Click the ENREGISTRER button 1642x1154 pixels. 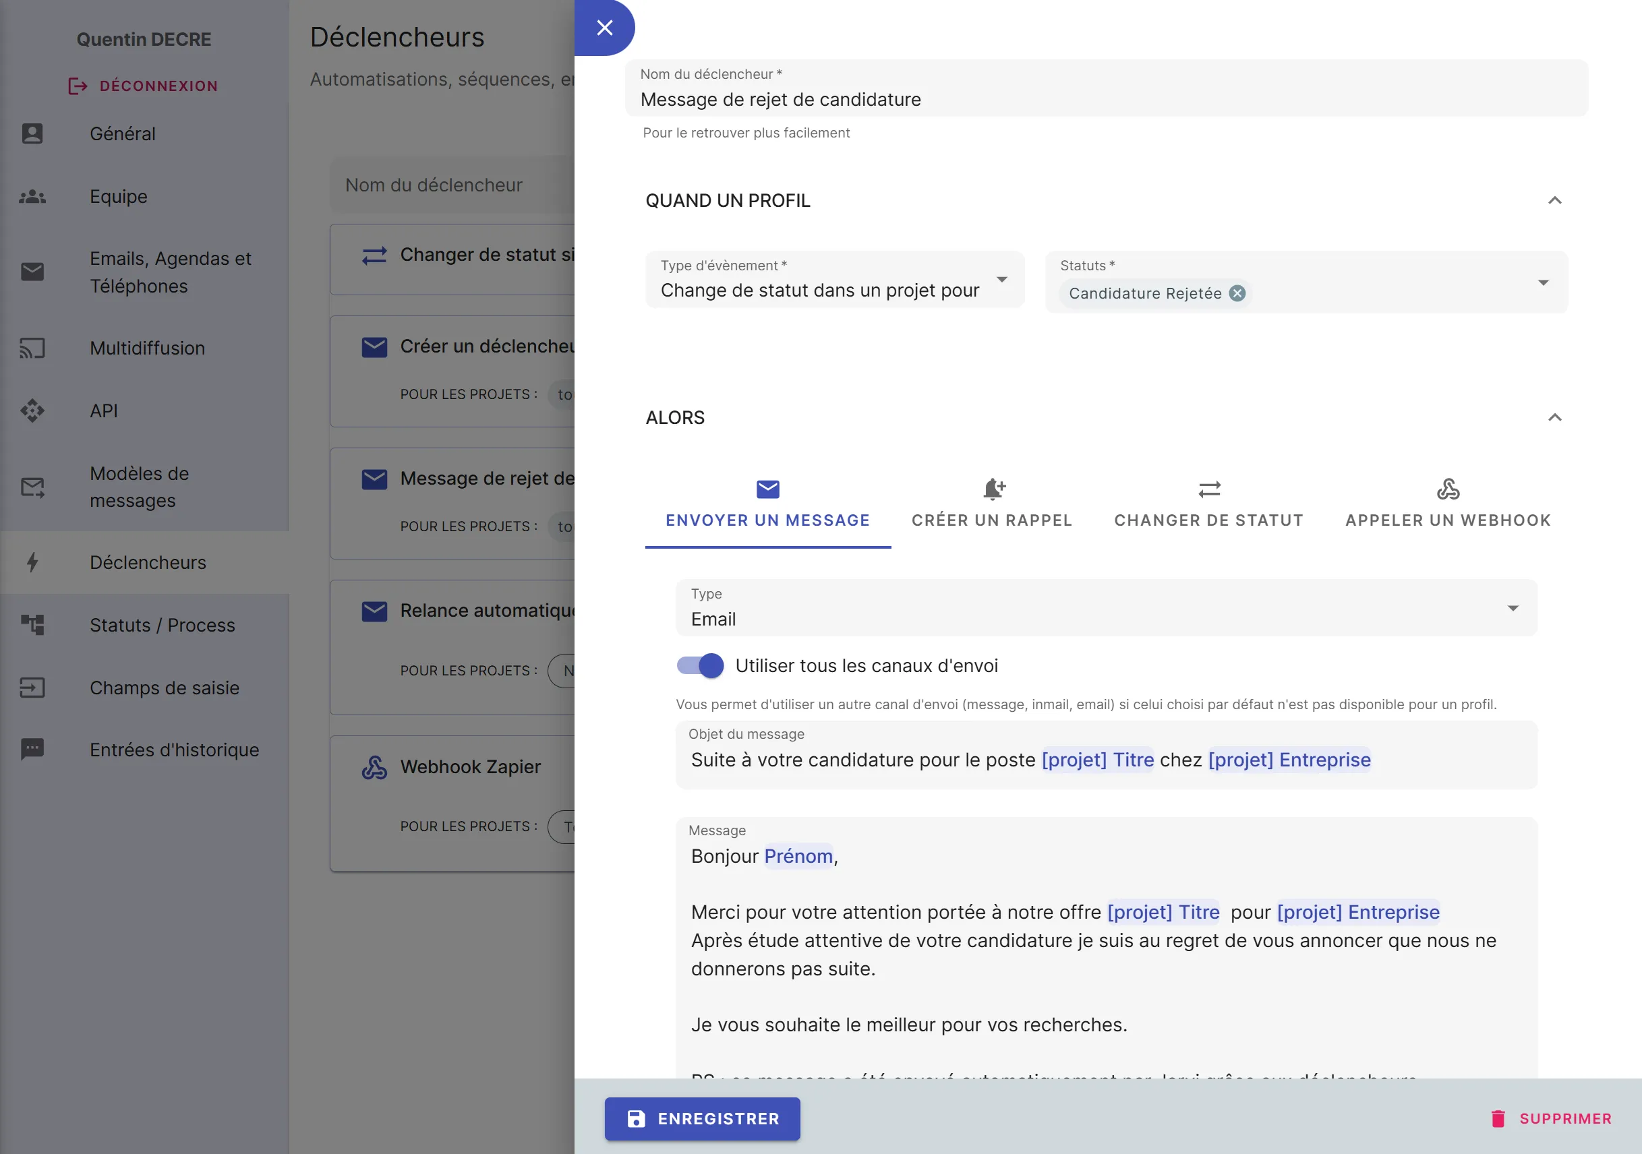coord(702,1119)
